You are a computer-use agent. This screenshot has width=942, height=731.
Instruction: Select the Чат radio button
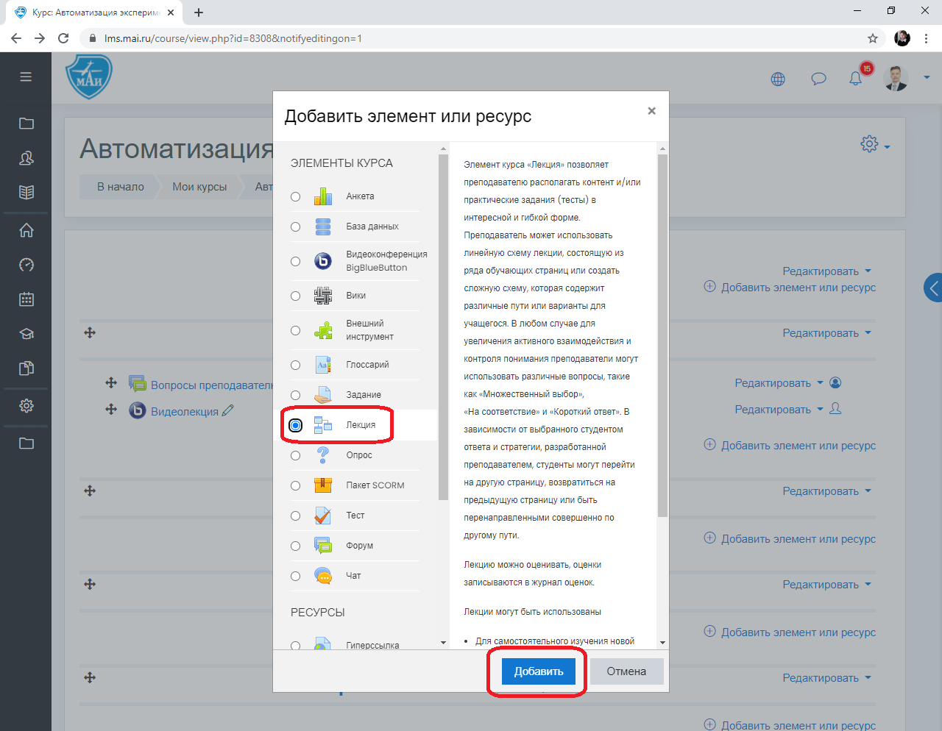click(295, 576)
